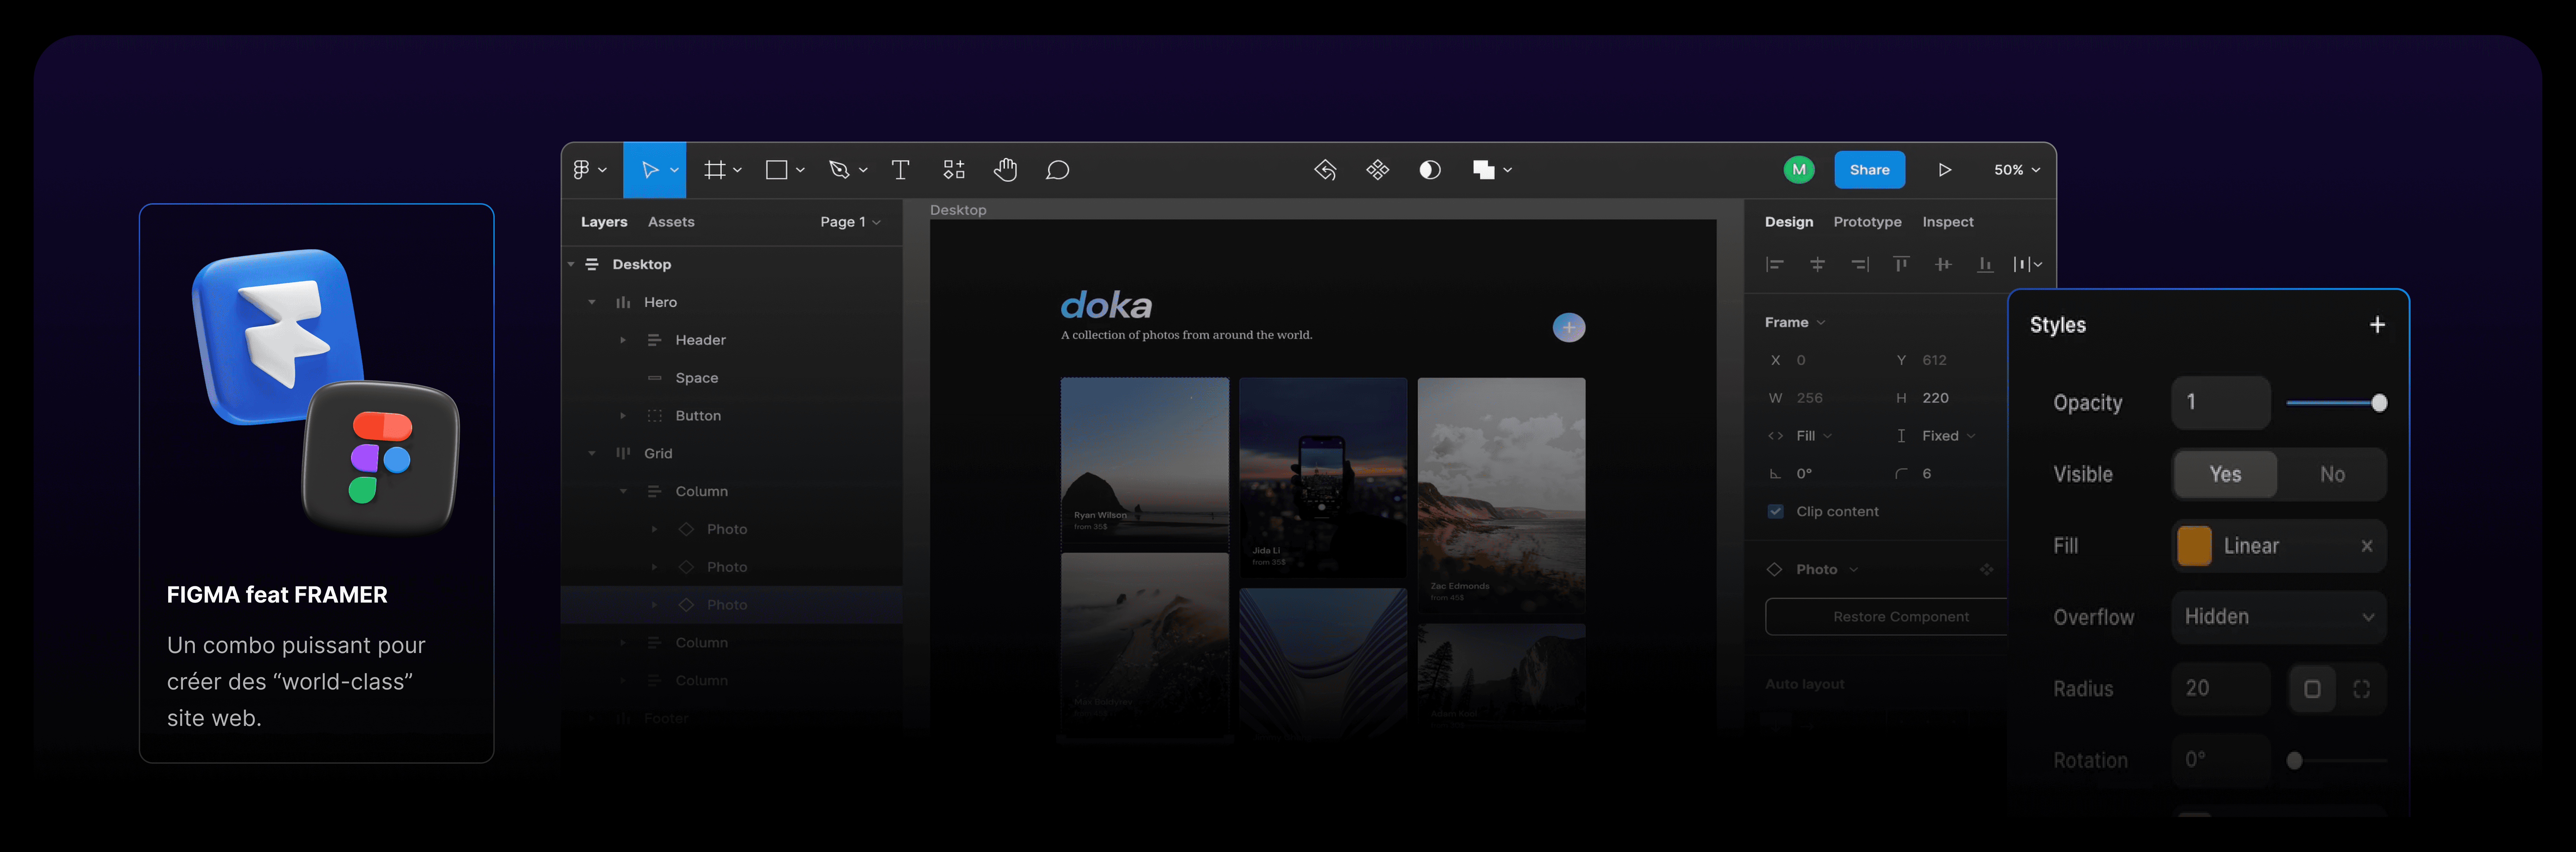Click the Radius value field showing 20
Viewport: 2576px width, 852px height.
[x=2221, y=689]
